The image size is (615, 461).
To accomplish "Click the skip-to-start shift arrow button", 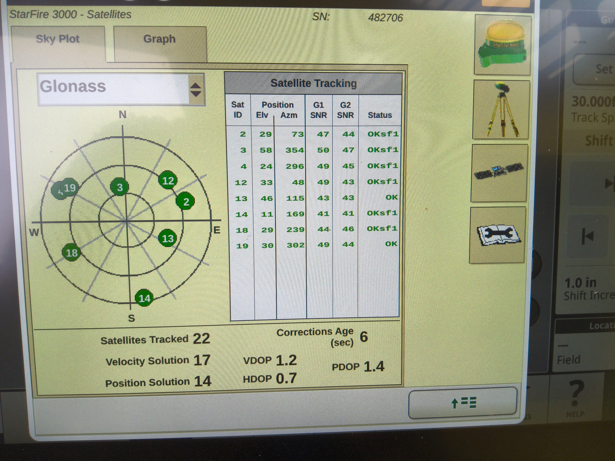I will [588, 236].
